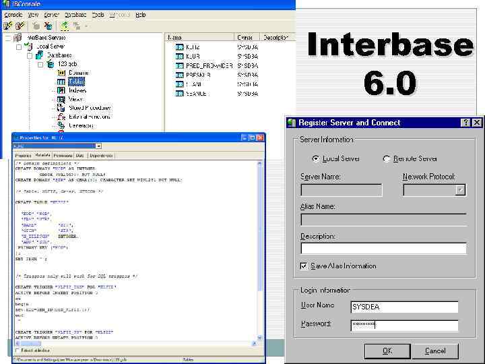
Task: Click the scrollbar down arrow in metadata pane
Action: 259,338
